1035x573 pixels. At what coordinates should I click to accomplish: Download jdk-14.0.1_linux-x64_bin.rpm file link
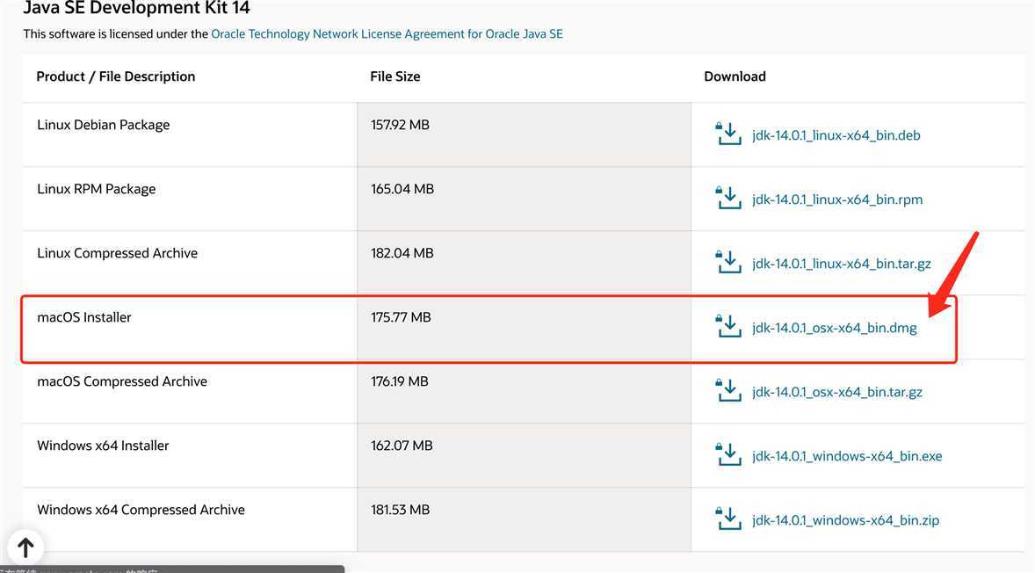coord(836,199)
